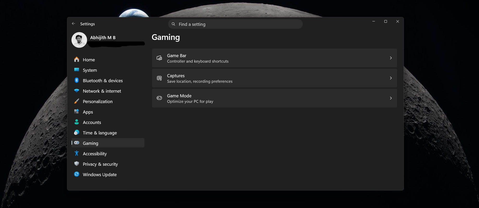479x208 pixels.
Task: Click the Find a setting search box
Action: click(235, 24)
